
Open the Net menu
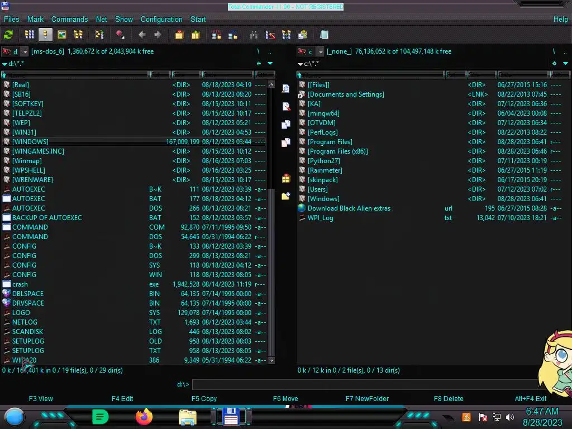pos(102,20)
